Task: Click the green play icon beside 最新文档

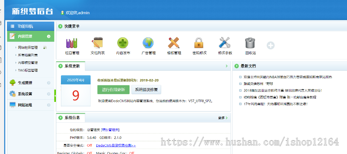Action: pyautogui.click(x=237, y=66)
